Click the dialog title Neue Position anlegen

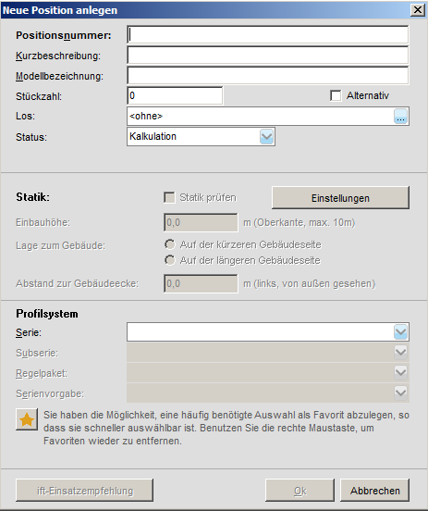(60, 10)
